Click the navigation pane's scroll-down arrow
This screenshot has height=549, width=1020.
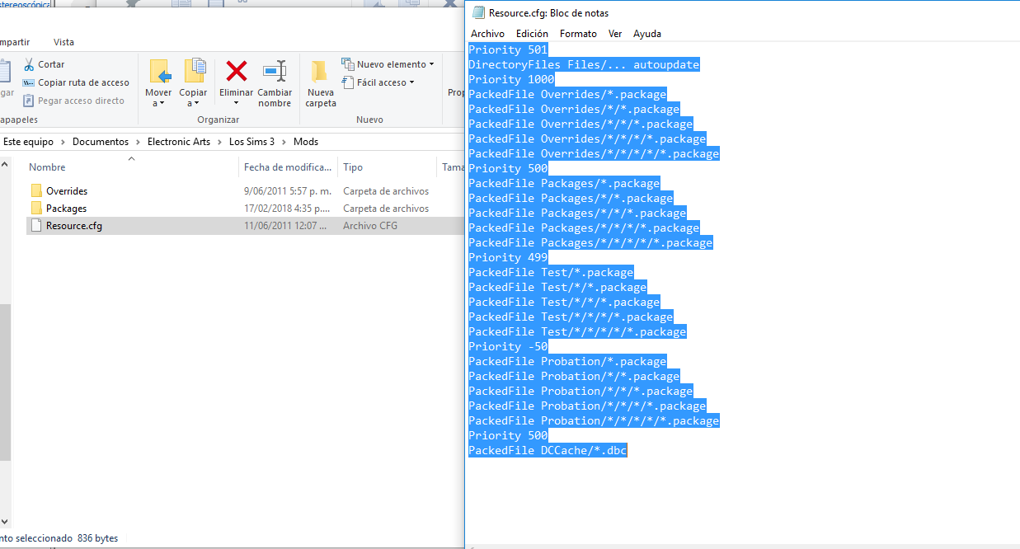coord(4,522)
